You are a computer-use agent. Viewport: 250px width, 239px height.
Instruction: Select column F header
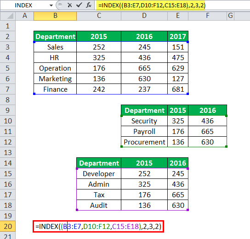(x=207, y=16)
